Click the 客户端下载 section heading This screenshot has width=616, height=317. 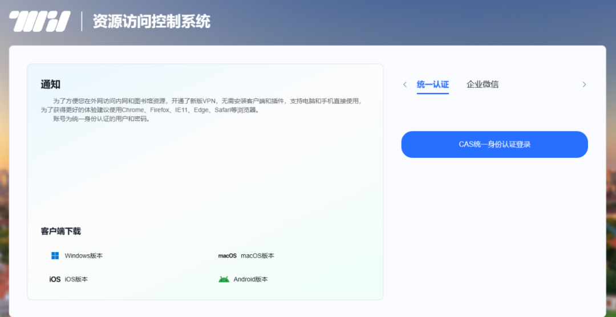(60, 231)
